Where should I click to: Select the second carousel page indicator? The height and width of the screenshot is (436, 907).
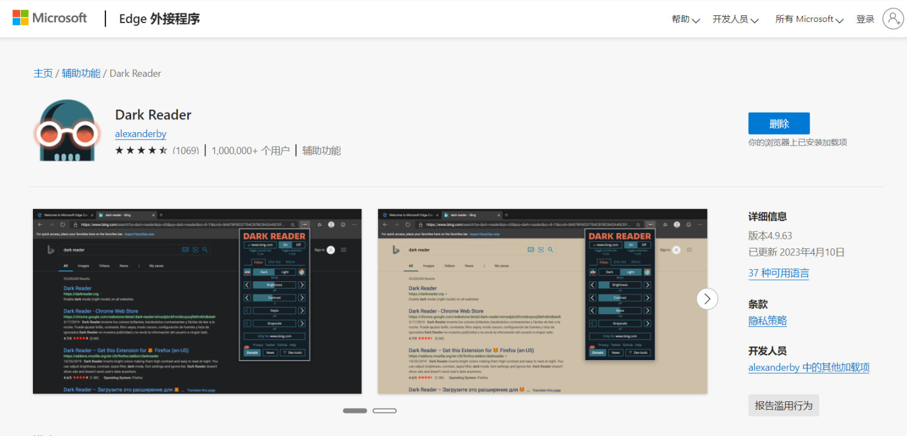385,411
